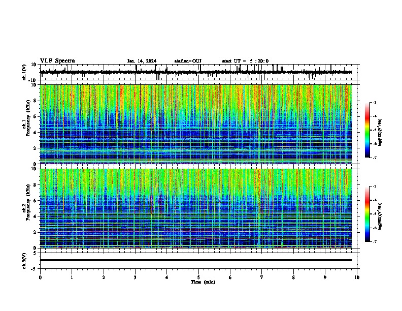The width and height of the screenshot is (402, 311).
Task: Click the ch.2 spectrogram plot
Action: (x=196, y=208)
